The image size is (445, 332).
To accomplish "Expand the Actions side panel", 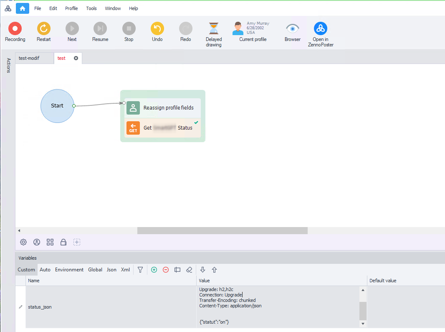I will coord(8,65).
